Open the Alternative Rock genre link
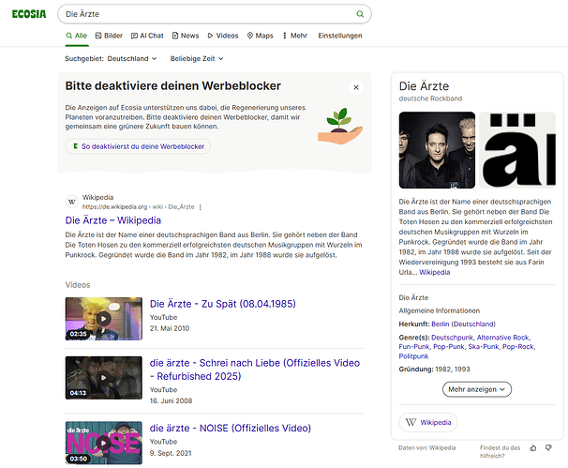568x468 pixels. (503, 338)
